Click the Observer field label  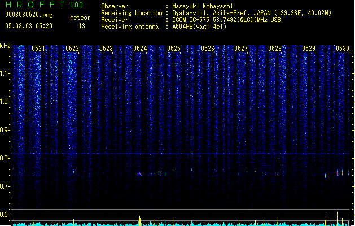pos(115,6)
